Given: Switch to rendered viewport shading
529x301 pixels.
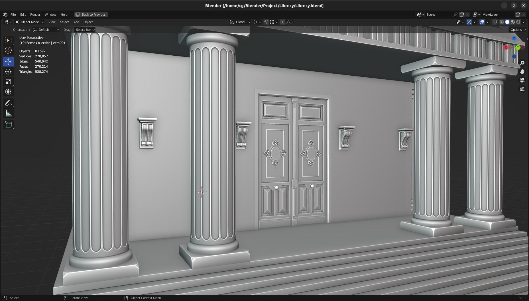Looking at the screenshot, I should point(518,22).
